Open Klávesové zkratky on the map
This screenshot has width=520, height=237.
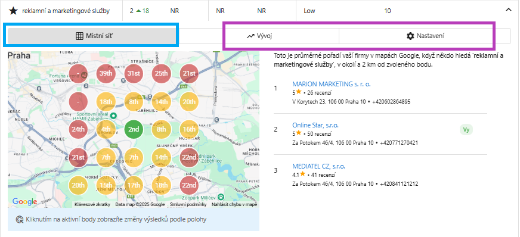point(92,205)
